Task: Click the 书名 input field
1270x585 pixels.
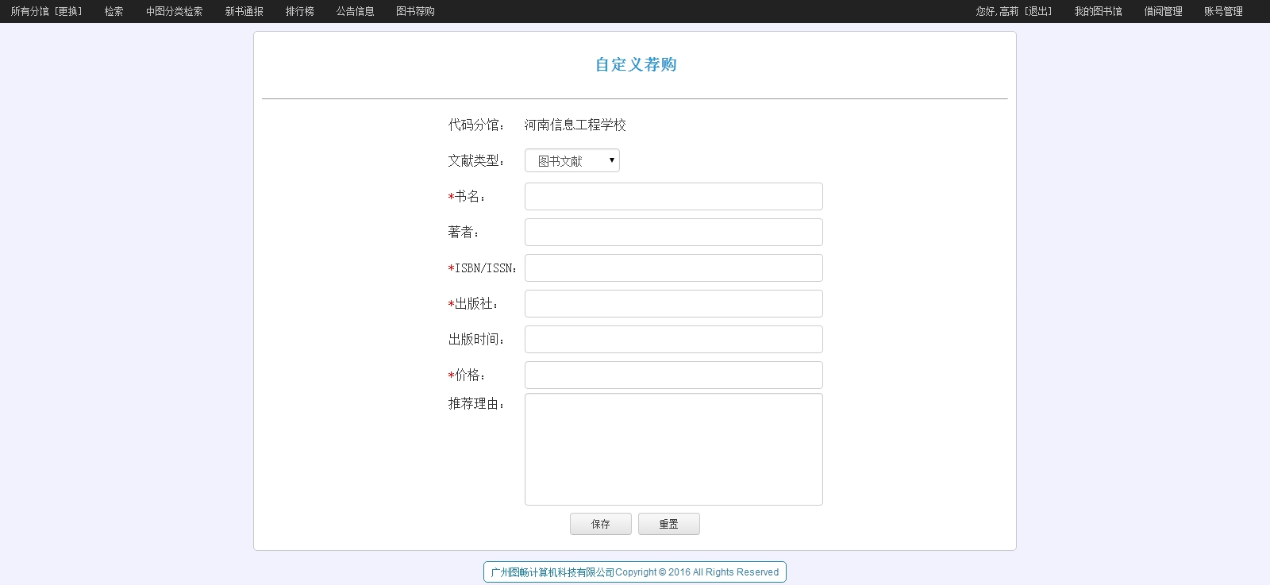Action: click(673, 197)
